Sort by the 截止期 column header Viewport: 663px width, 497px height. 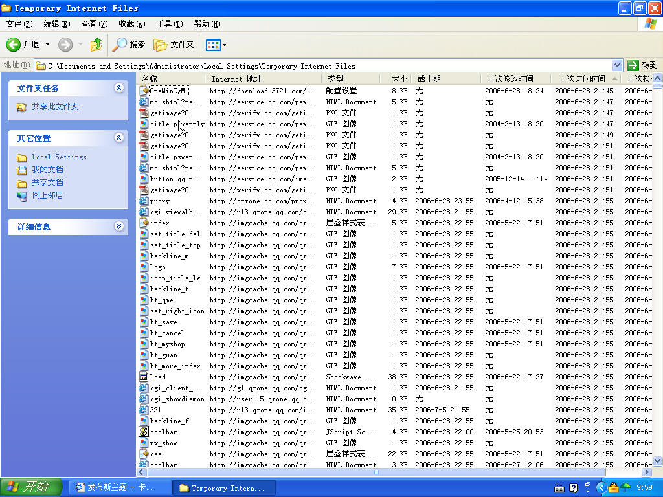click(x=445, y=78)
